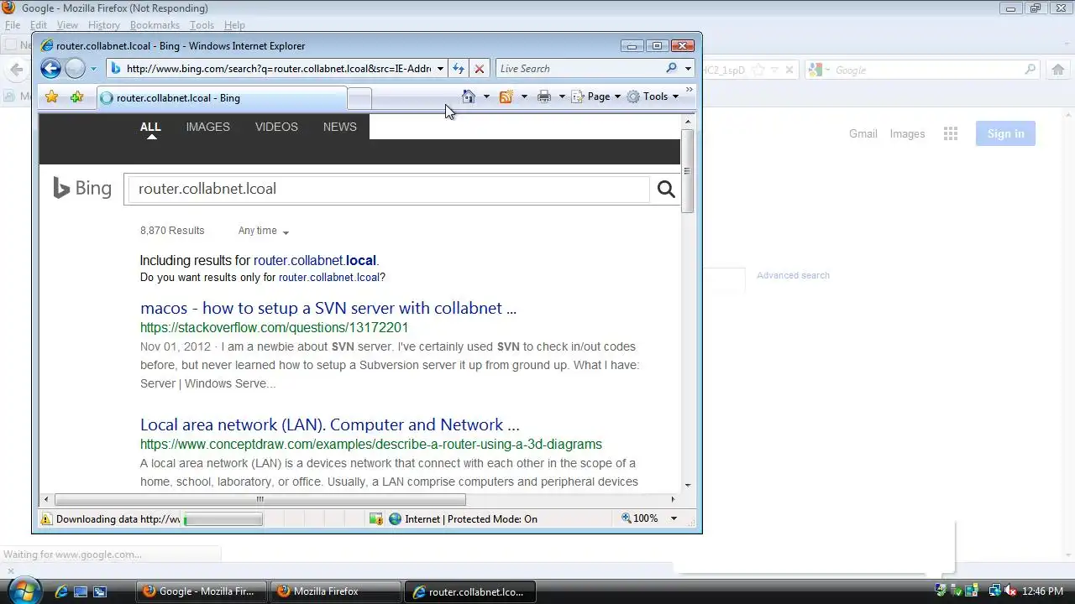1075x604 pixels.
Task: Expand the address bar URL history dropdown
Action: coord(440,69)
